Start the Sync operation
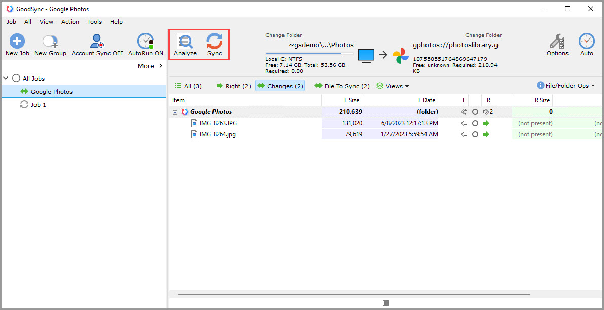The width and height of the screenshot is (604, 310). point(214,44)
